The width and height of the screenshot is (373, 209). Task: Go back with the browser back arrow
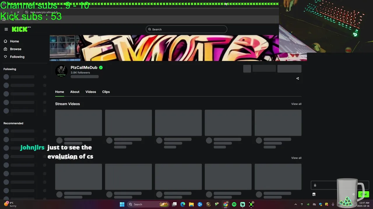coord(4,12)
